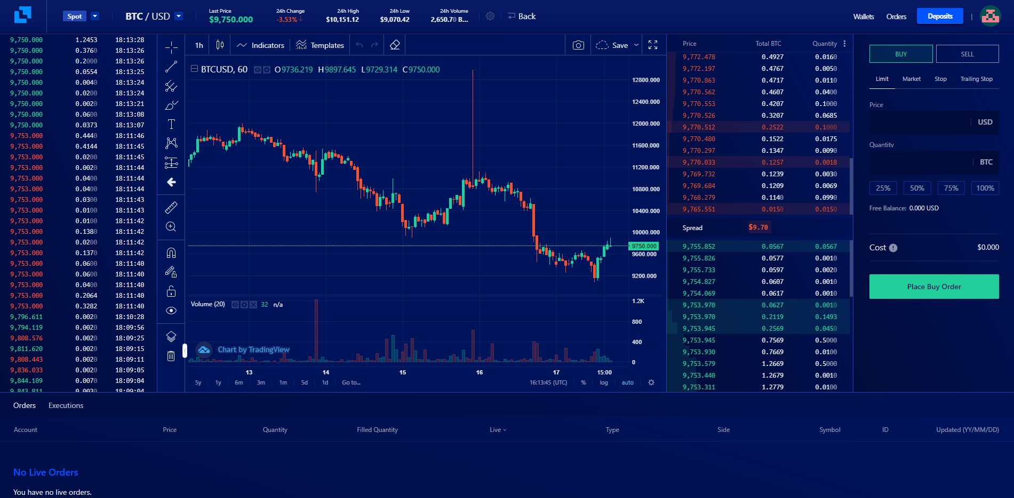The height and width of the screenshot is (498, 1014).
Task: Open the candlestick chart style selector
Action: [x=220, y=45]
